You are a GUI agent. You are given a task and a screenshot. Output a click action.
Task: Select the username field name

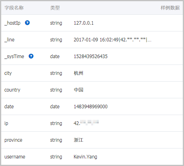click(x=15, y=157)
